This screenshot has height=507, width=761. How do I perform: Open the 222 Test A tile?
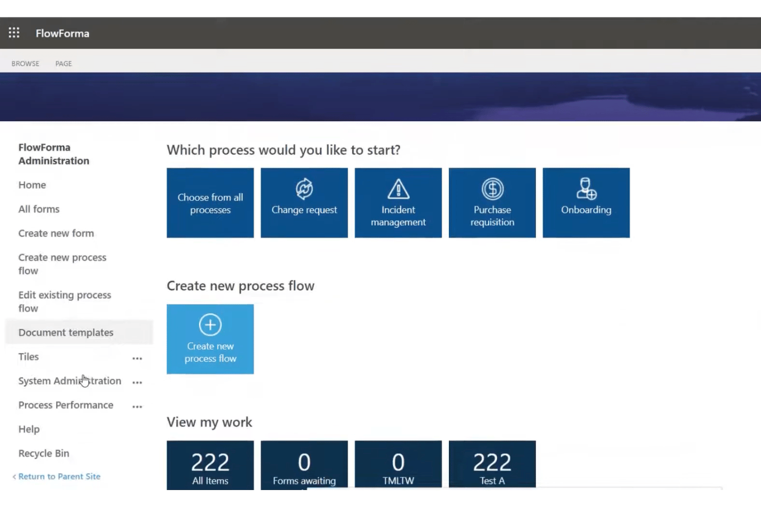493,464
